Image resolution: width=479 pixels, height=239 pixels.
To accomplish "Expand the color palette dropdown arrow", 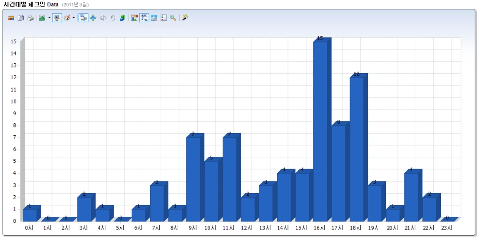I will (74, 18).
